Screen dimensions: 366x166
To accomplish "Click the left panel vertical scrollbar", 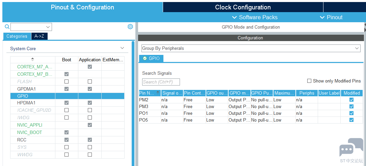I will click(133, 103).
